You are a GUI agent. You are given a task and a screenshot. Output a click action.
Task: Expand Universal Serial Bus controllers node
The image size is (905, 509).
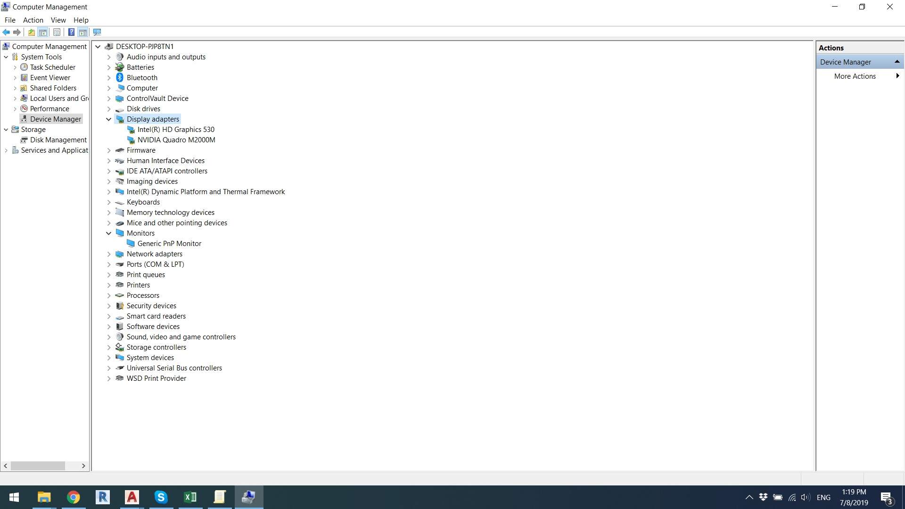(x=109, y=368)
